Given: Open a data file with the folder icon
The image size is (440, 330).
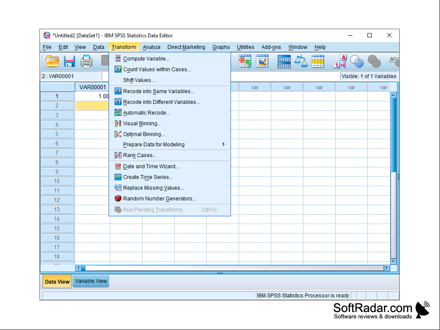Looking at the screenshot, I should [52, 61].
